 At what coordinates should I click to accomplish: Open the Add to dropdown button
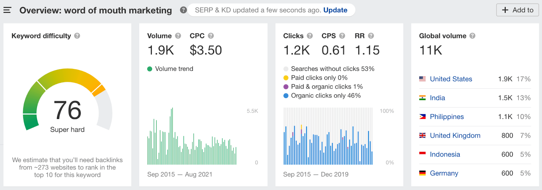click(x=517, y=10)
